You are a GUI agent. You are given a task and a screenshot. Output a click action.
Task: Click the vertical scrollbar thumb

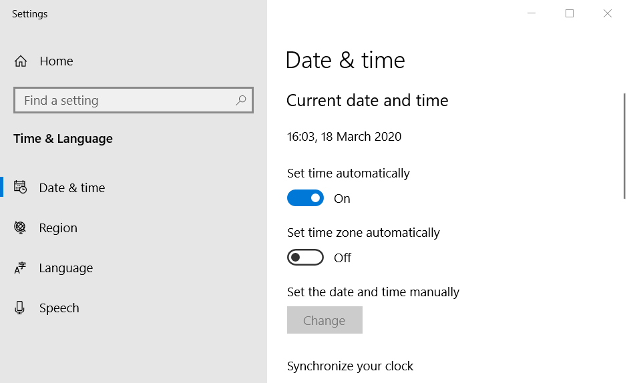pos(624,145)
